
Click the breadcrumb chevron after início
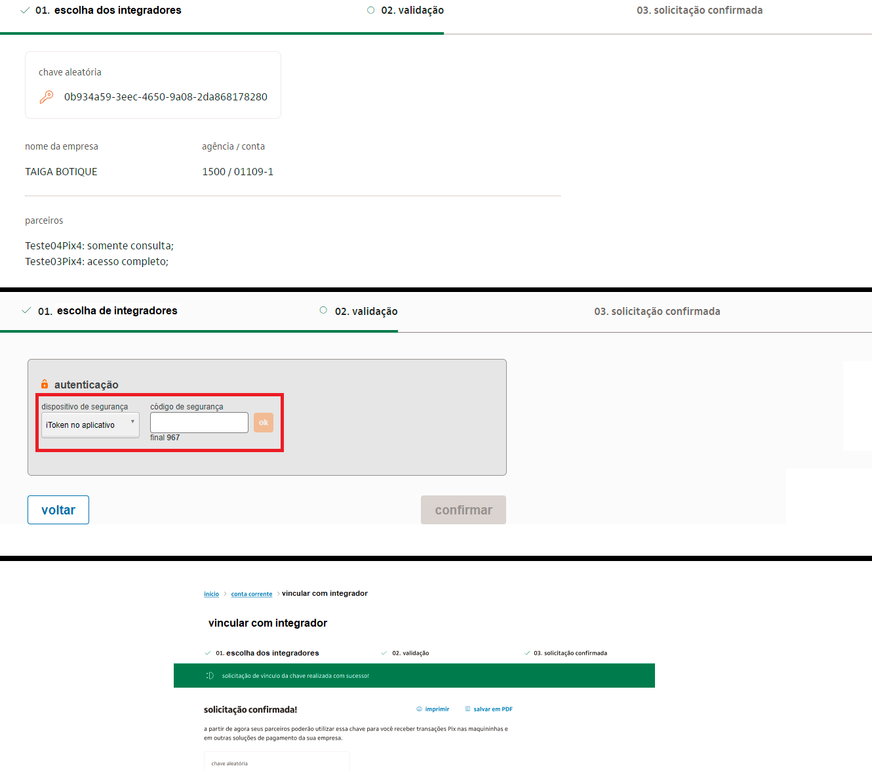pos(225,594)
